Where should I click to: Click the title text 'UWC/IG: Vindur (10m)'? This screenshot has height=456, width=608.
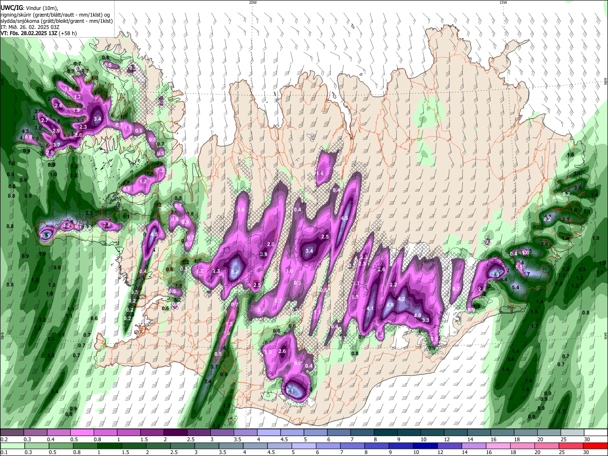(29, 8)
